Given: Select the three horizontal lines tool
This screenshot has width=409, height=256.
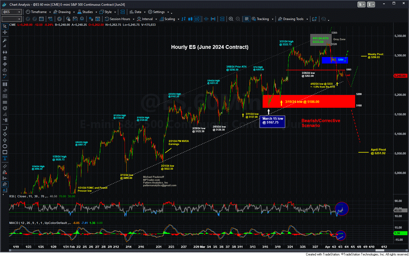Looking at the screenshot, I should [x=5, y=102].
